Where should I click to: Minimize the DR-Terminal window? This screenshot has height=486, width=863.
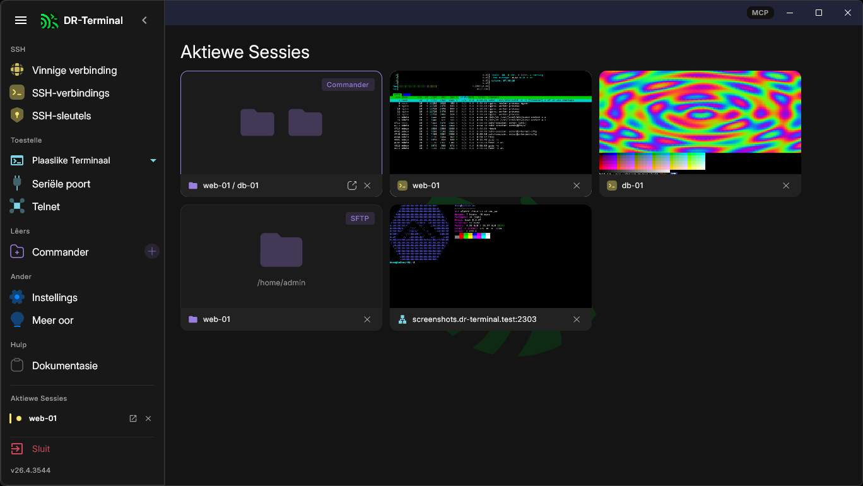pyautogui.click(x=790, y=13)
